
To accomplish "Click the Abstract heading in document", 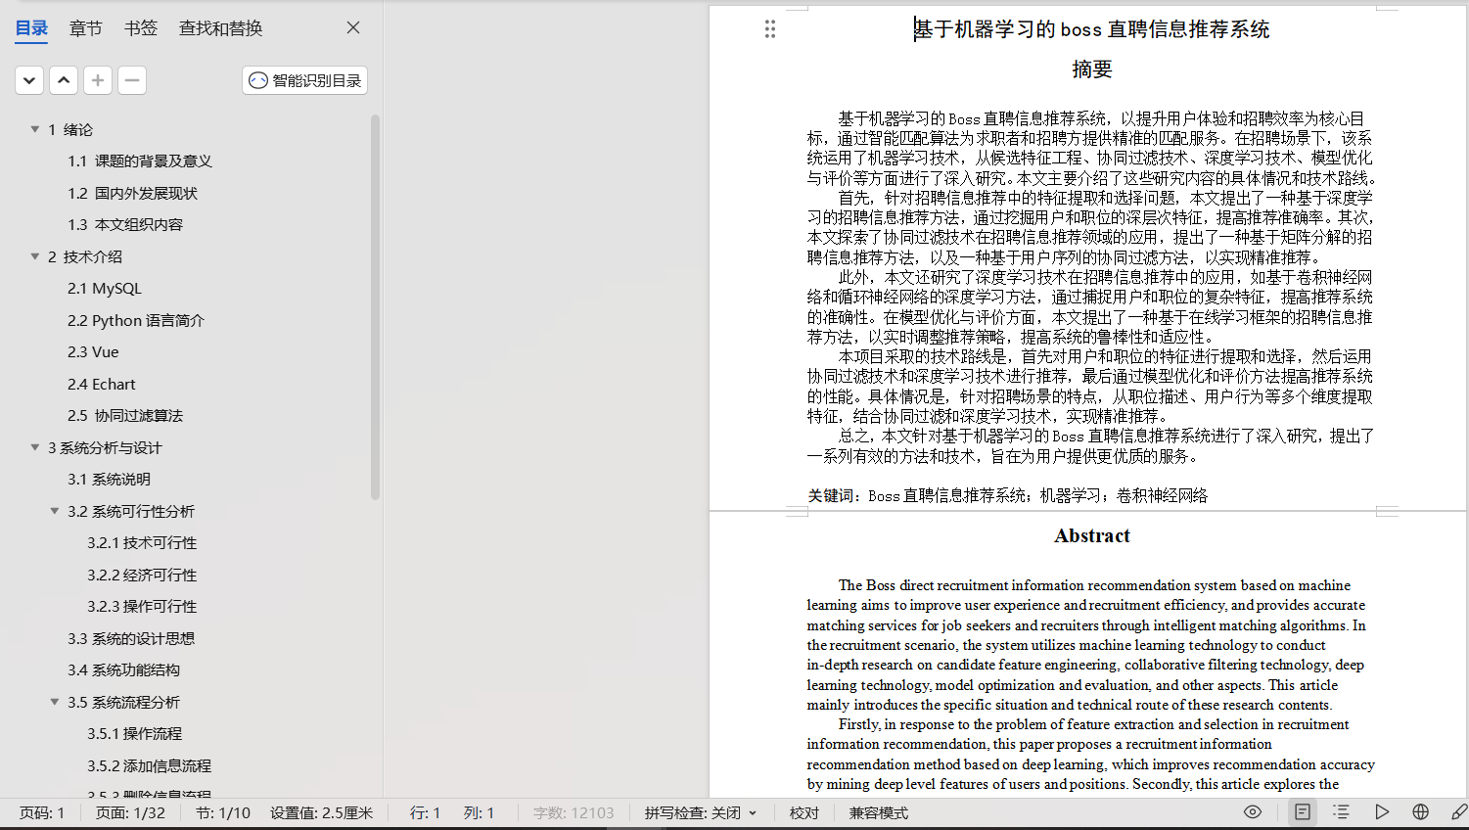I will click(1092, 535).
